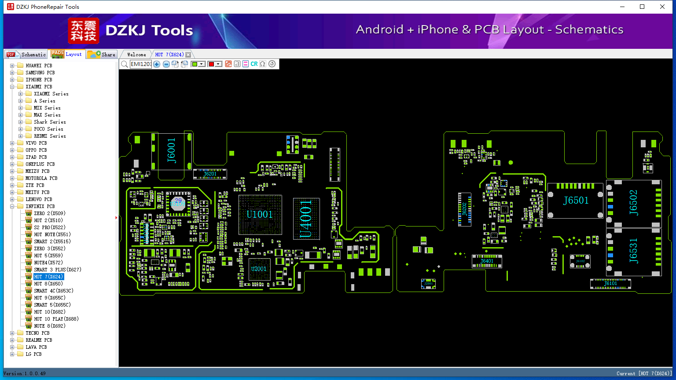Click the MEIZU PCB folder icon
676x380 pixels.
(20, 171)
